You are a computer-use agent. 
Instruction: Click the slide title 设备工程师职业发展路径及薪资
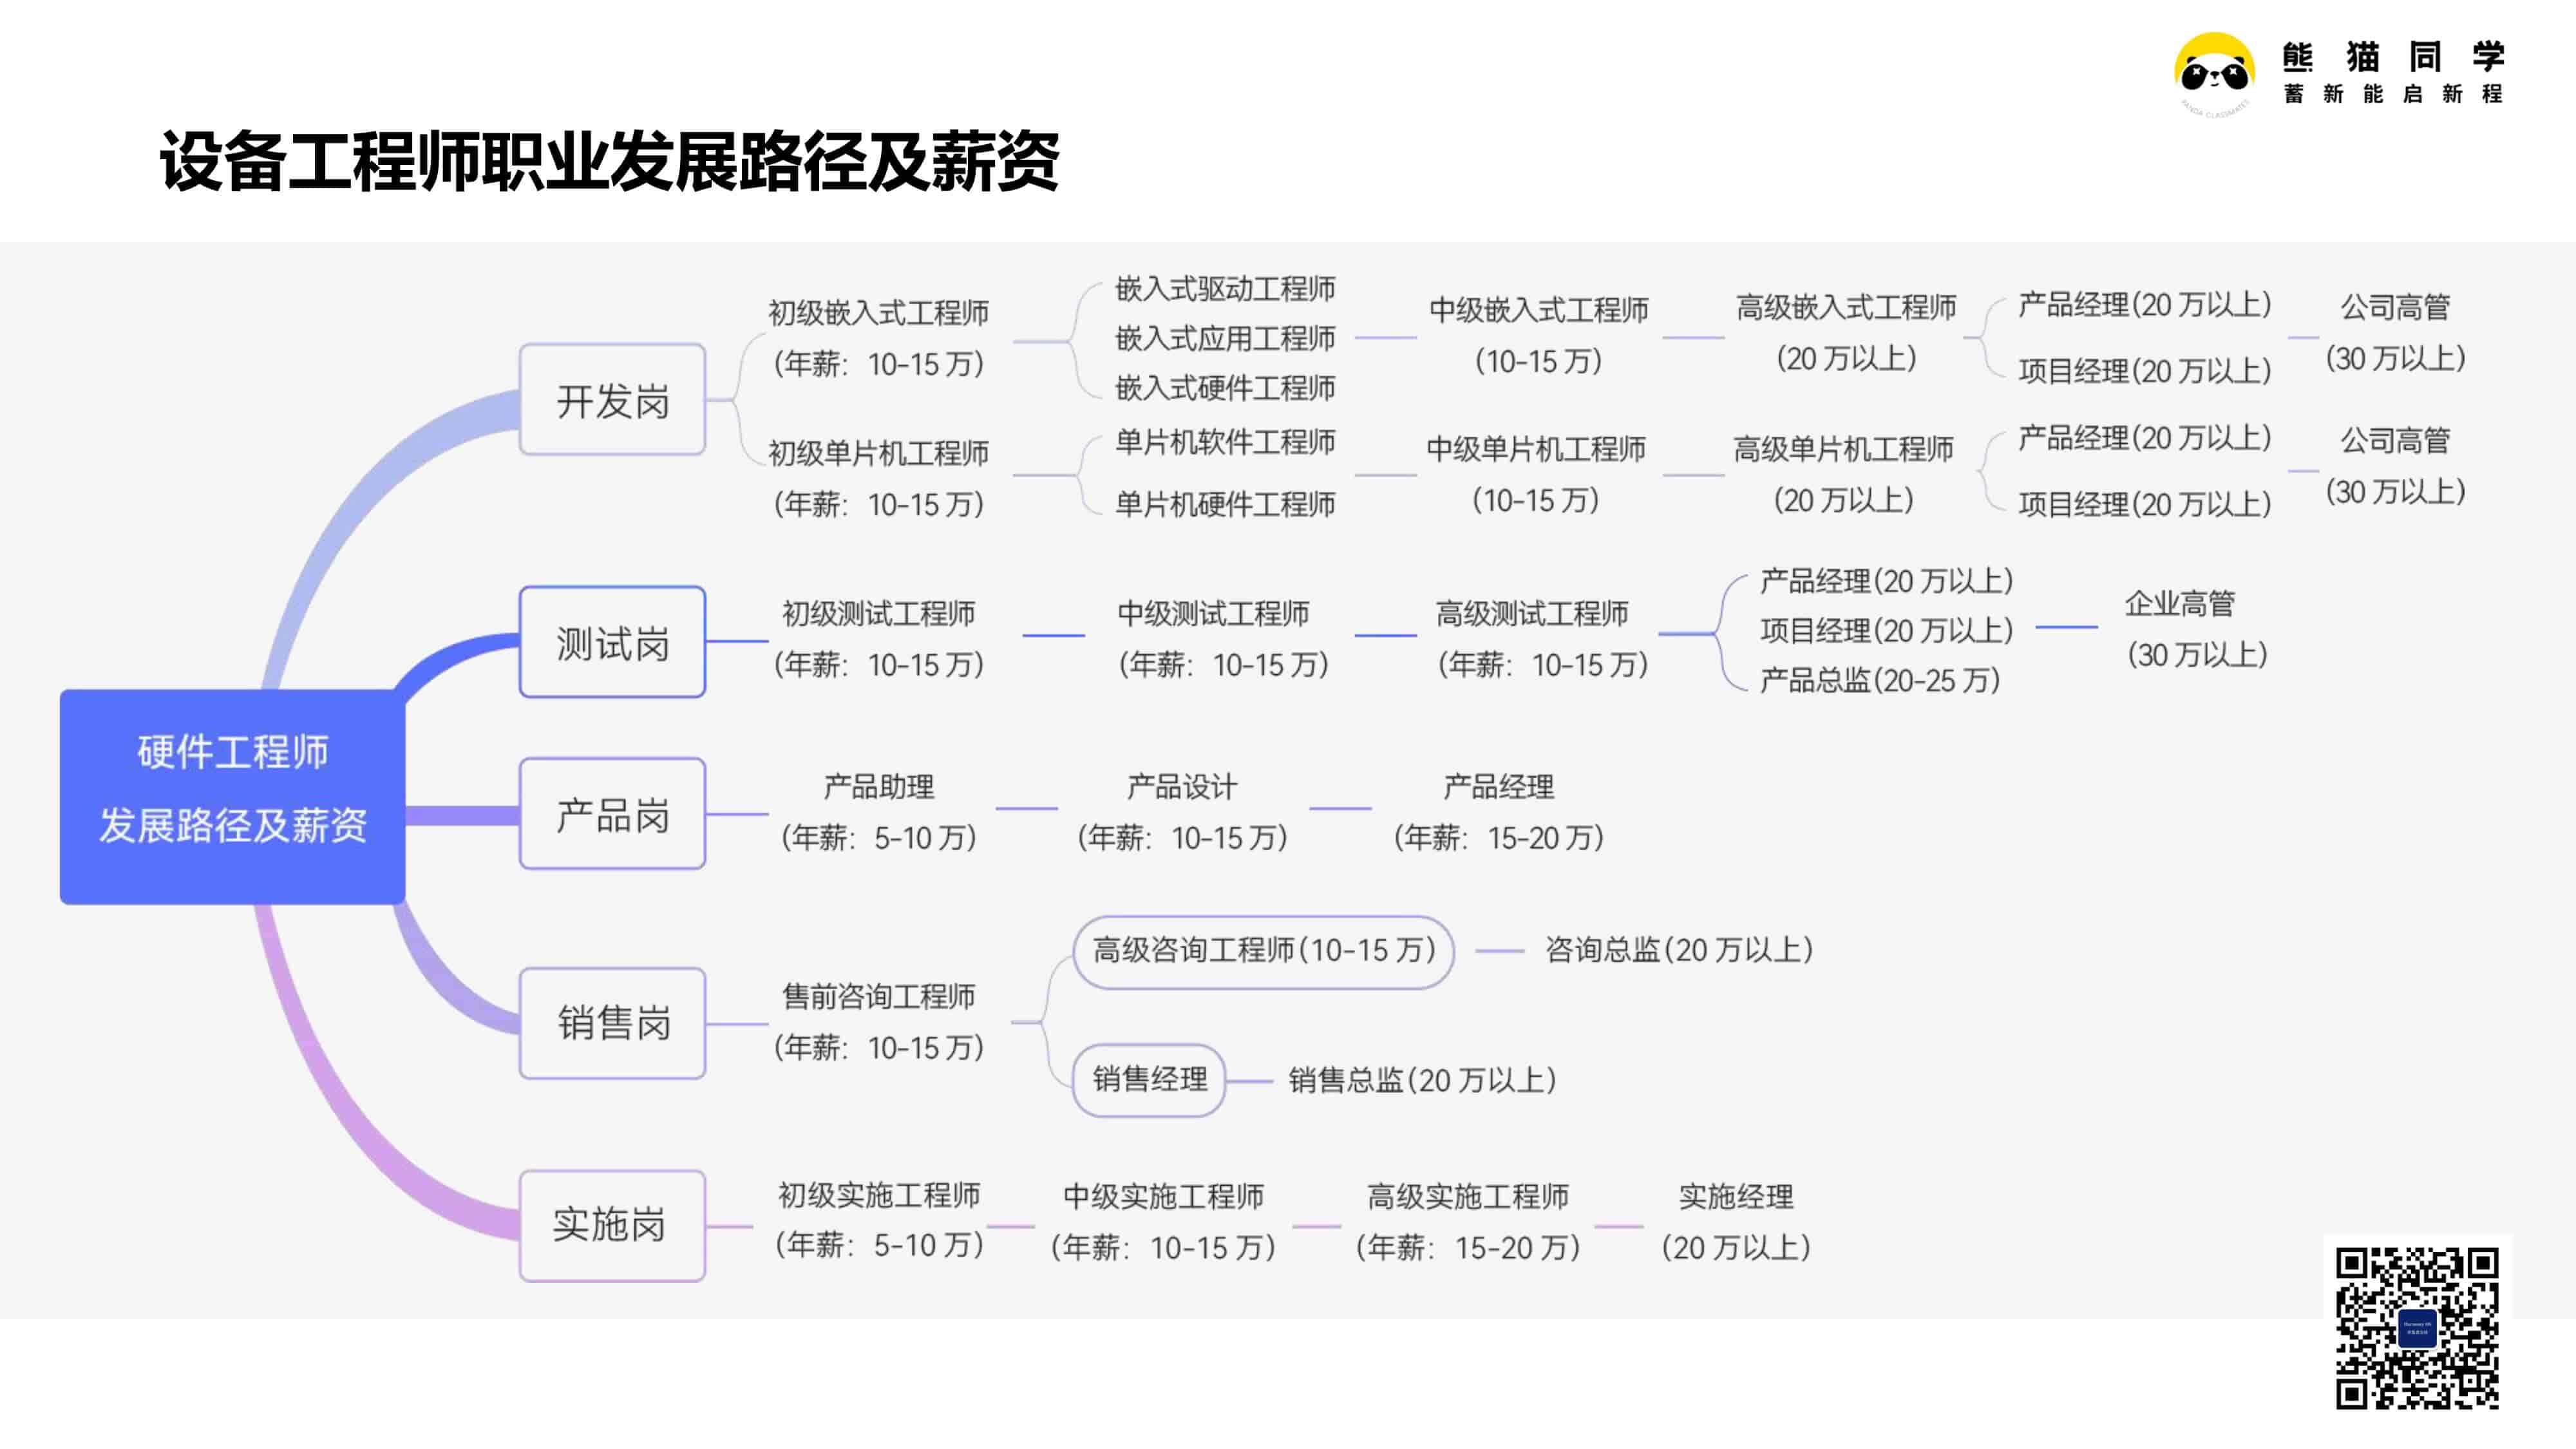[x=609, y=161]
